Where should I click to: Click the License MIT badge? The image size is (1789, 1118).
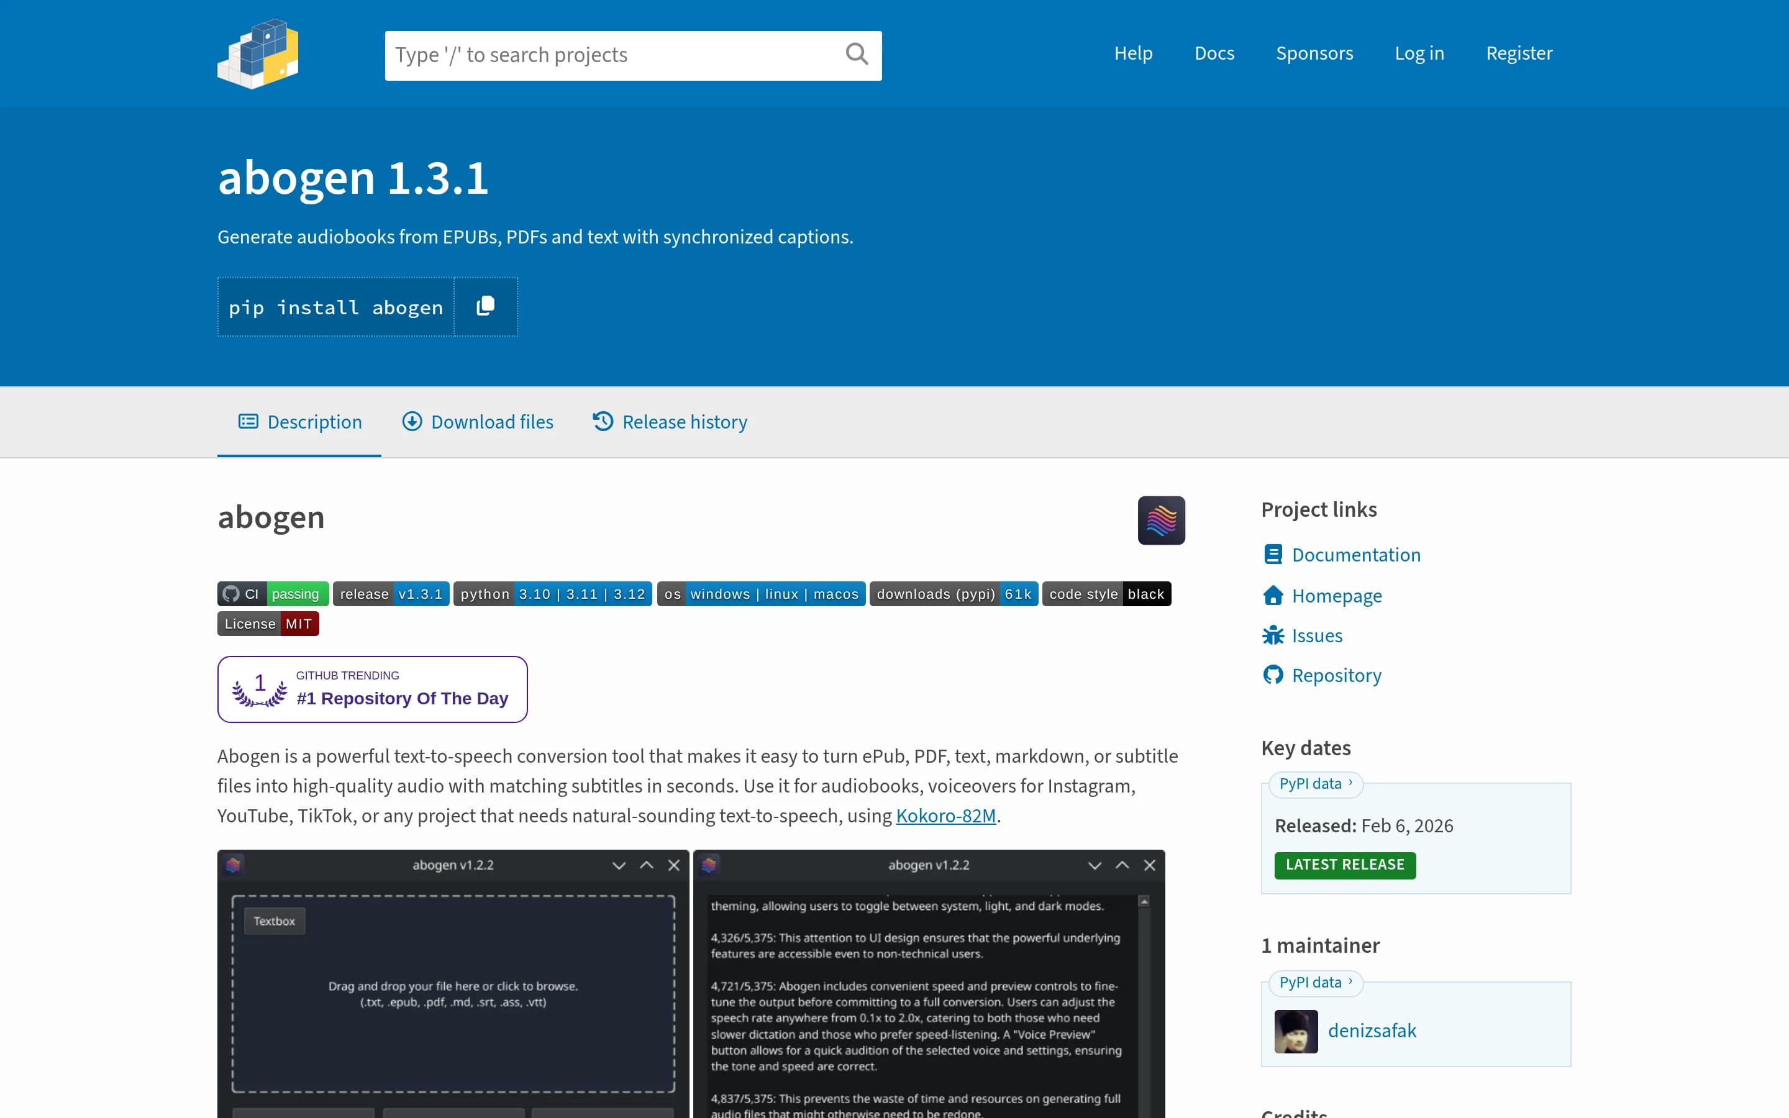coord(268,624)
